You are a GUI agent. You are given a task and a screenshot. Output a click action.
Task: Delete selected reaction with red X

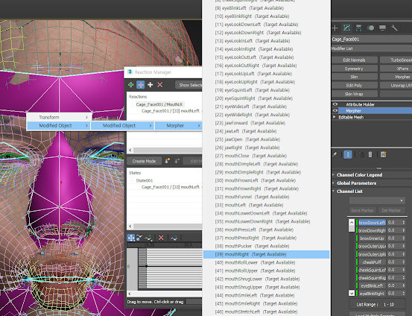click(x=159, y=85)
